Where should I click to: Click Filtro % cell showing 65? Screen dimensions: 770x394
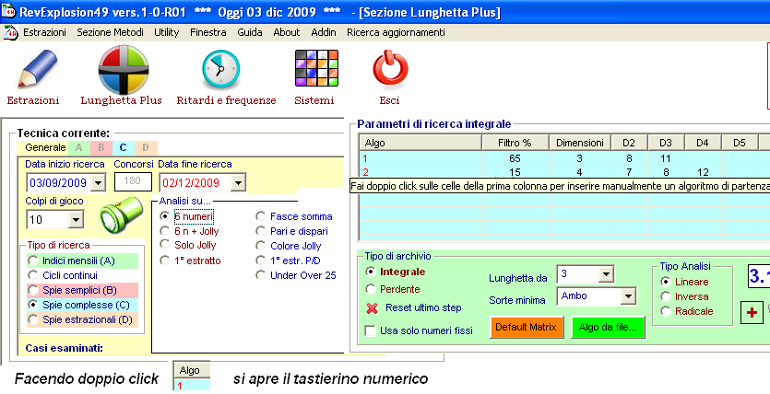[x=515, y=158]
